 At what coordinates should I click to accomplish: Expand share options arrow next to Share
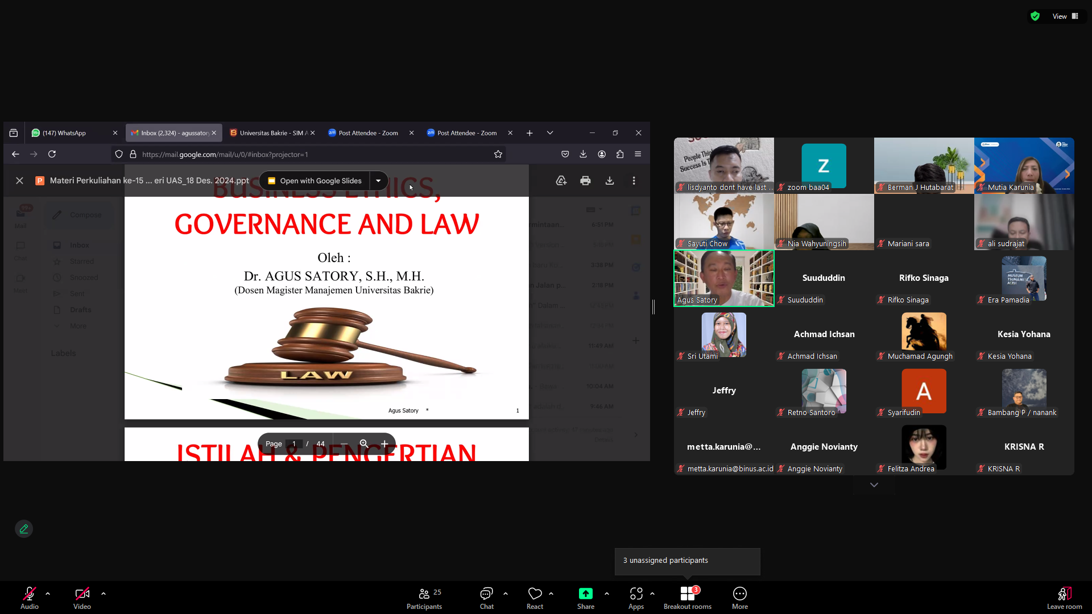607,594
